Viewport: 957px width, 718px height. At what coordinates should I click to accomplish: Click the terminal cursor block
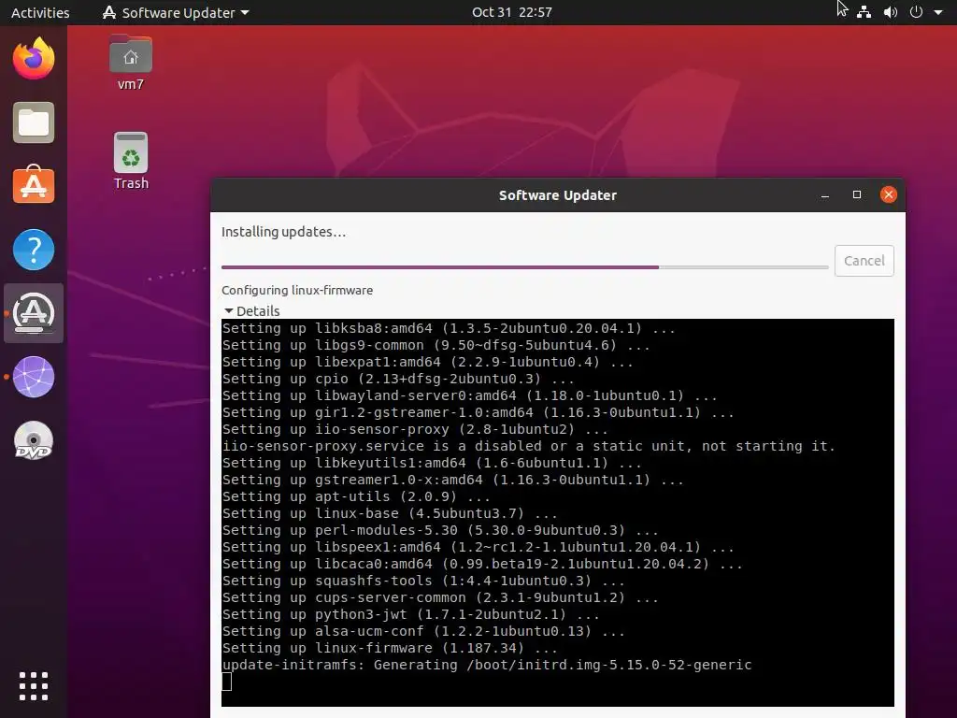(226, 682)
